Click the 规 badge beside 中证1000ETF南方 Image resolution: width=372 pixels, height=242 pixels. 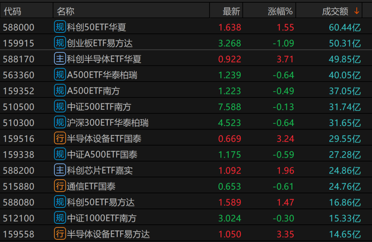pos(60,218)
